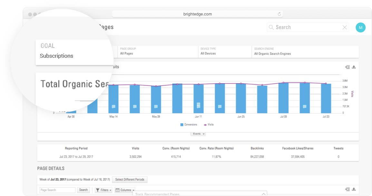Click the Search button beside Page Search

[x=83, y=190]
